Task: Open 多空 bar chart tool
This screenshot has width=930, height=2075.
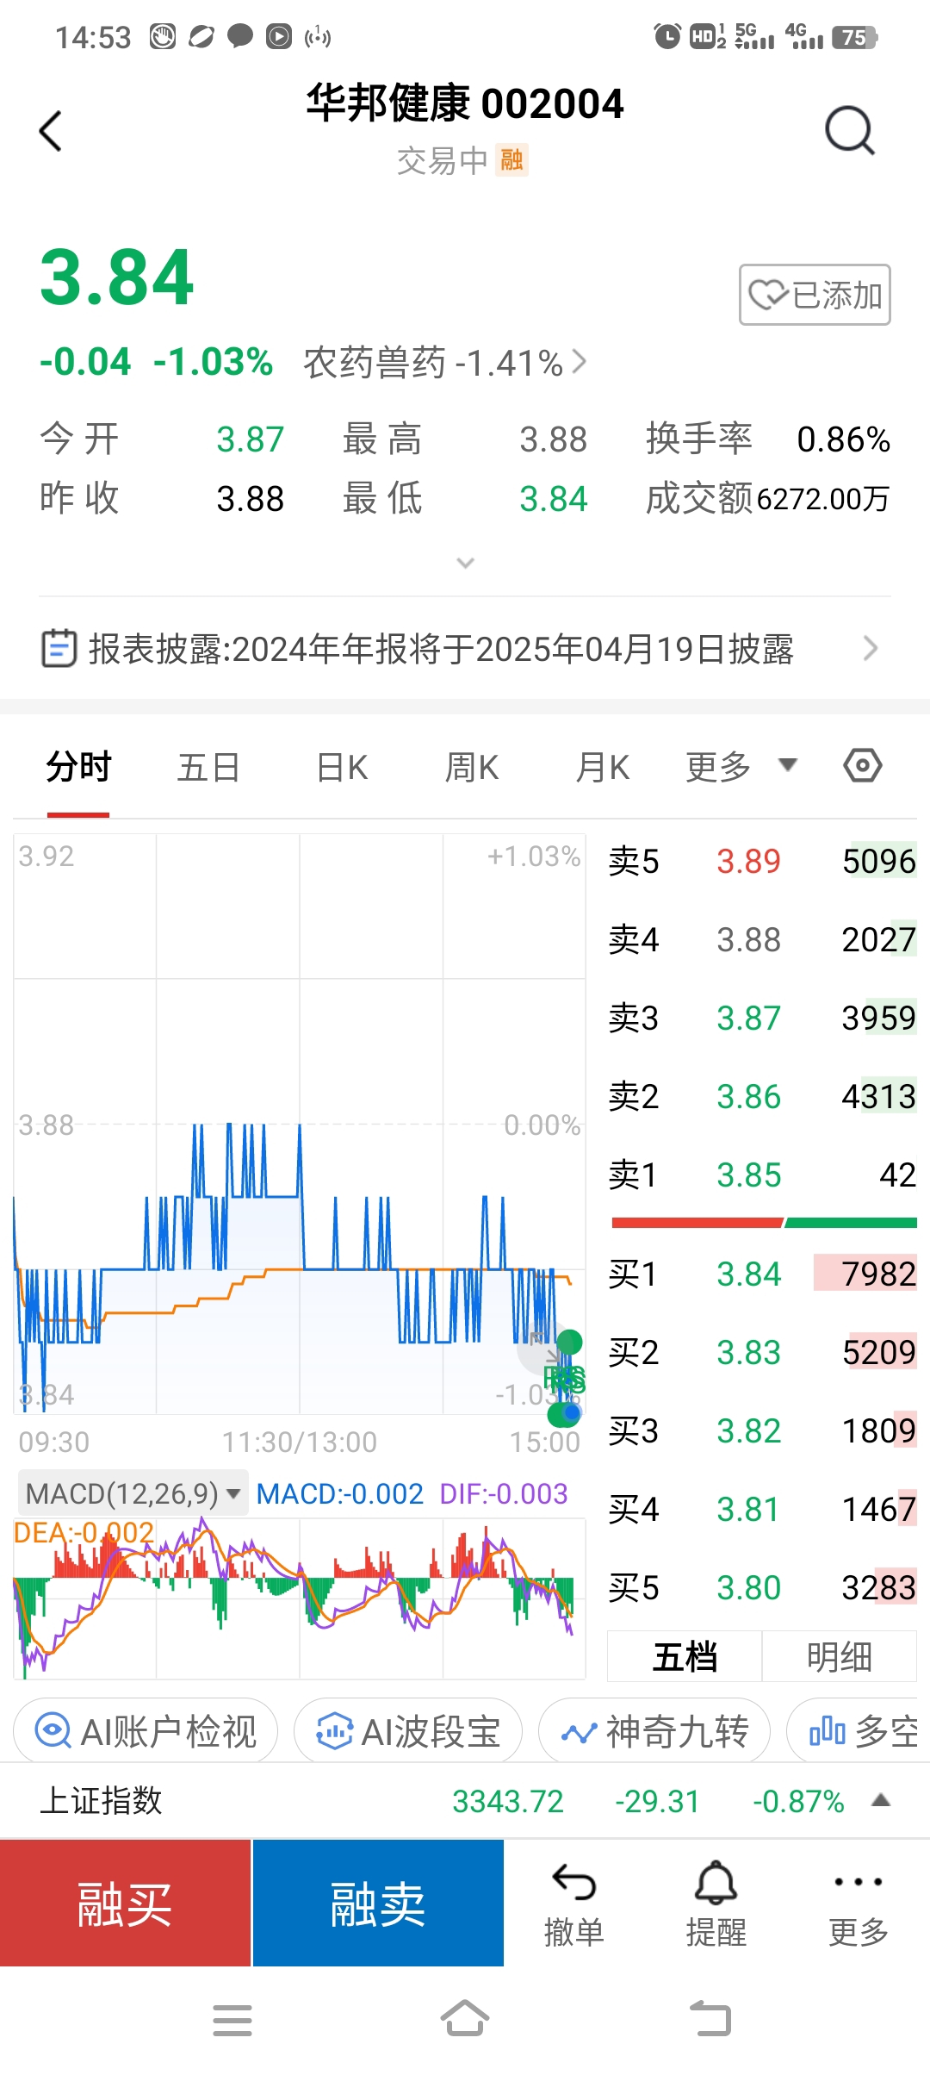Action: point(859,1731)
